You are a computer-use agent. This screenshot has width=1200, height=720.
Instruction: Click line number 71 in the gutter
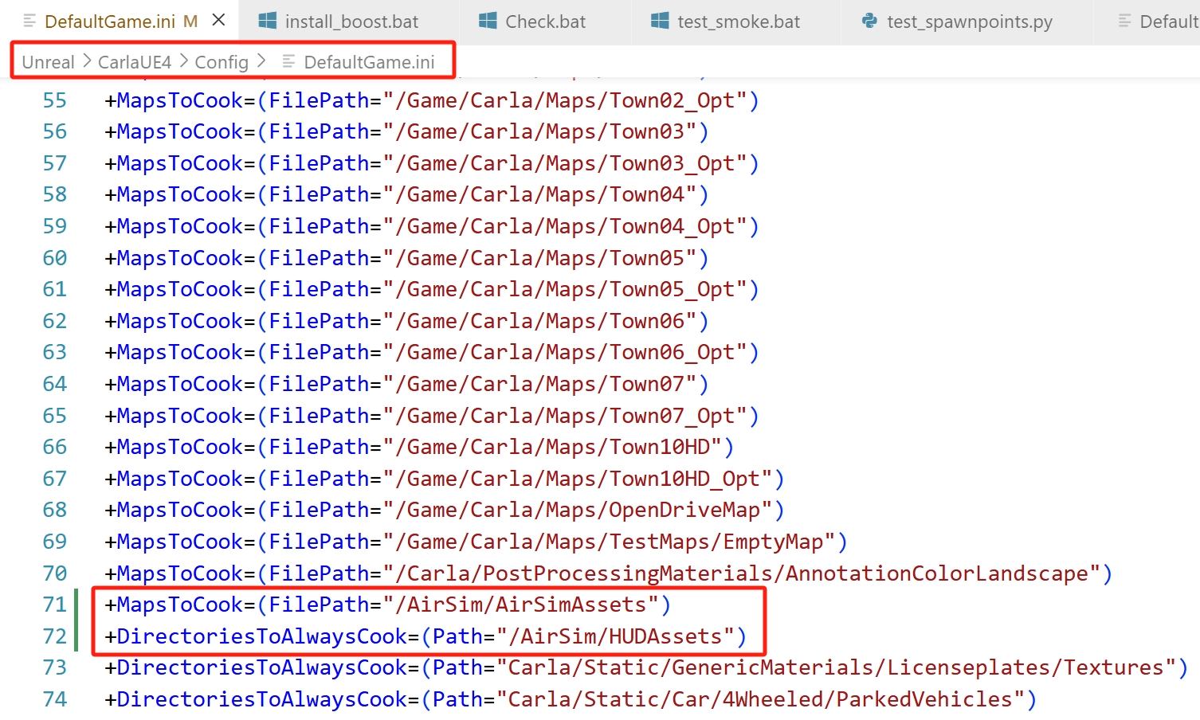click(54, 605)
